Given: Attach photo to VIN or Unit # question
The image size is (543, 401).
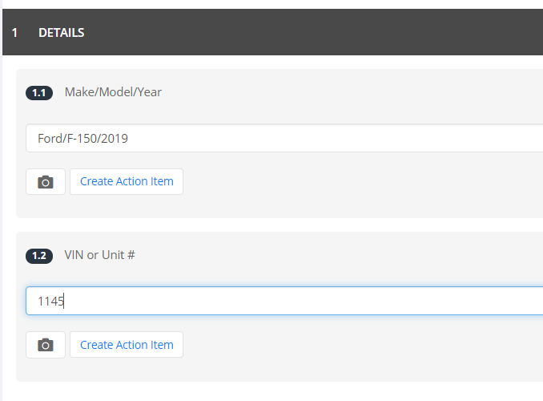Looking at the screenshot, I should coord(46,345).
